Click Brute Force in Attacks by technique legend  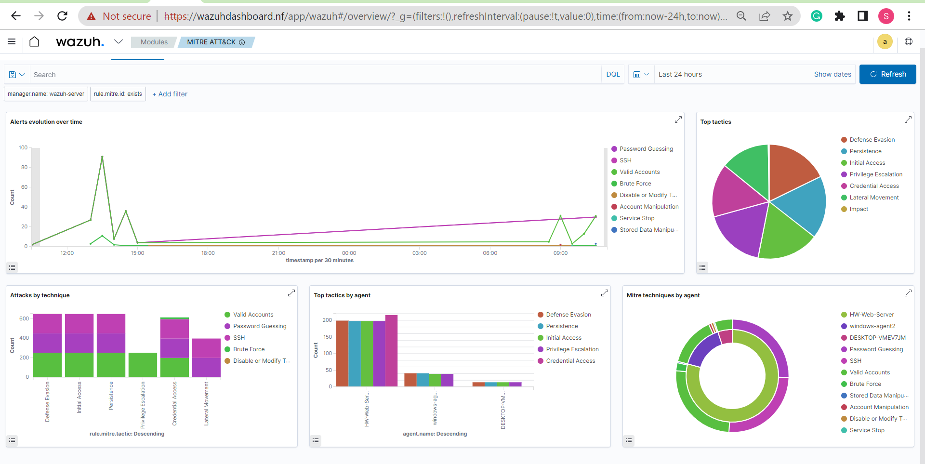coord(249,349)
